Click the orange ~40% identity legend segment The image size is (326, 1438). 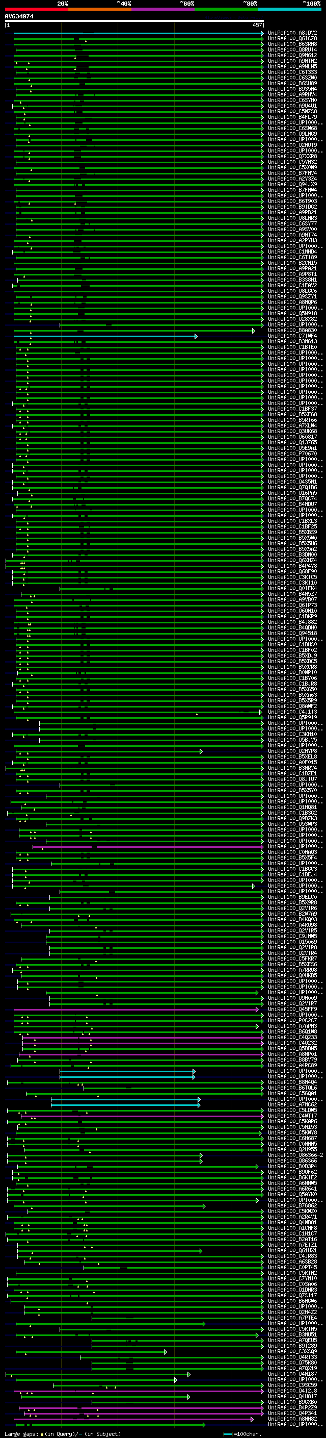click(x=100, y=9)
